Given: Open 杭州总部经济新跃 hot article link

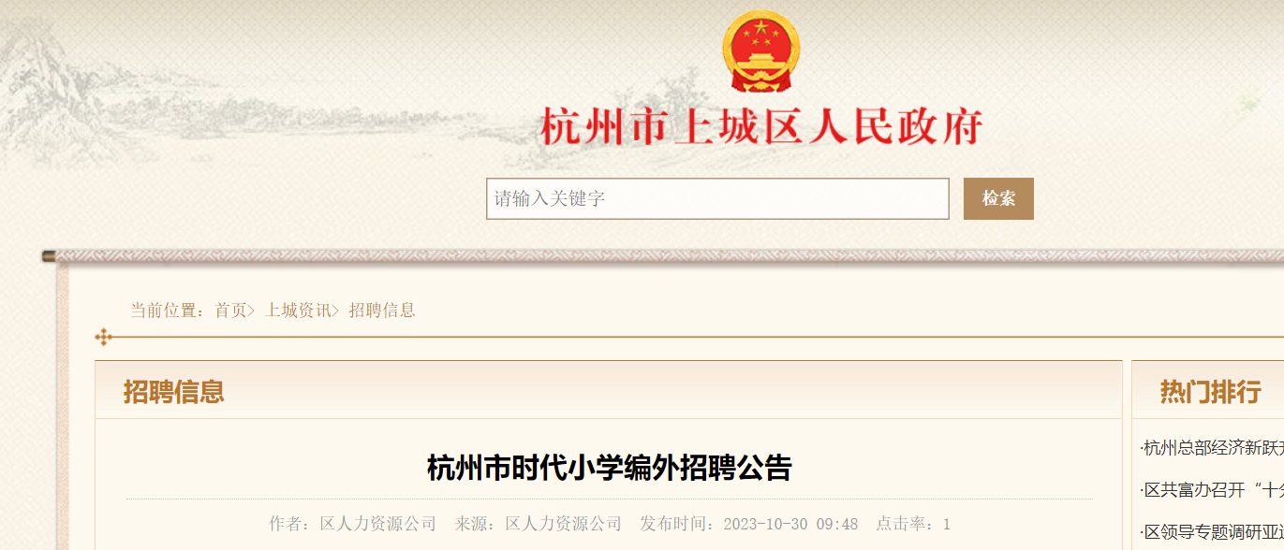Looking at the screenshot, I should pyautogui.click(x=1212, y=448).
